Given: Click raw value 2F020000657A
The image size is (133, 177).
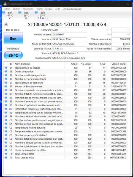Looking at the screenshot, I should (119, 87).
